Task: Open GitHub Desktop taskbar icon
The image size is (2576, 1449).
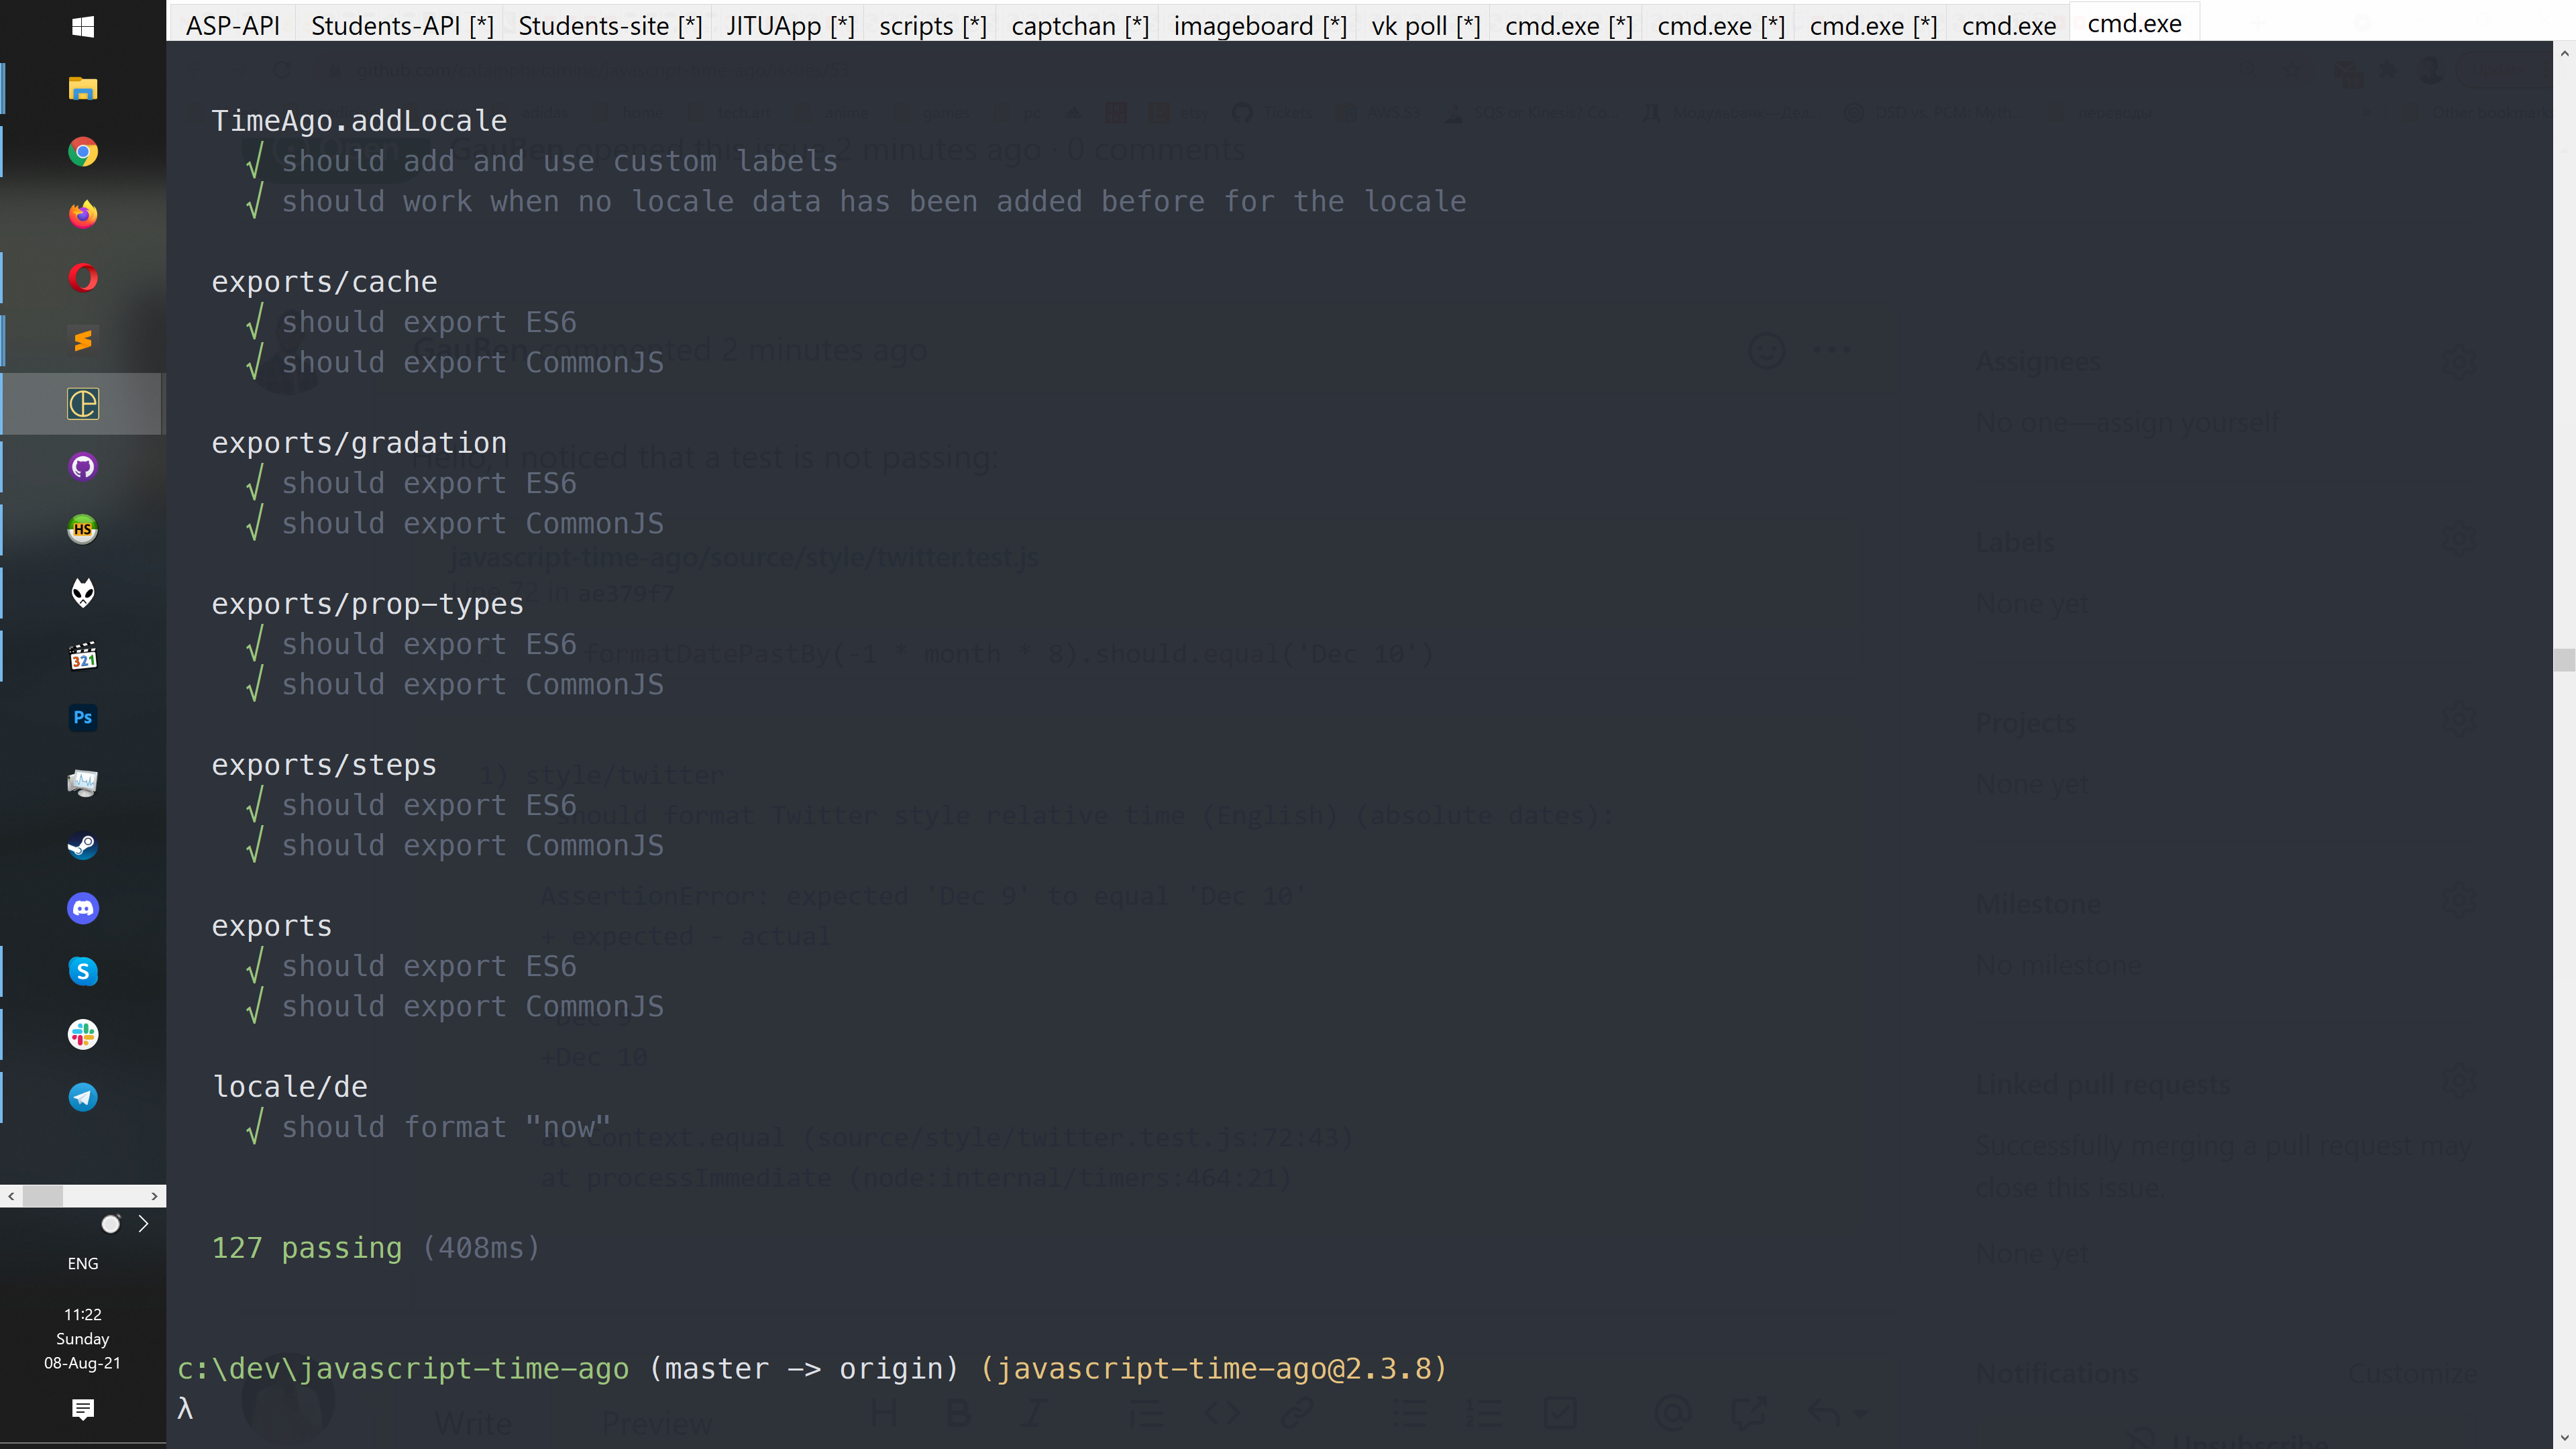Action: [83, 467]
